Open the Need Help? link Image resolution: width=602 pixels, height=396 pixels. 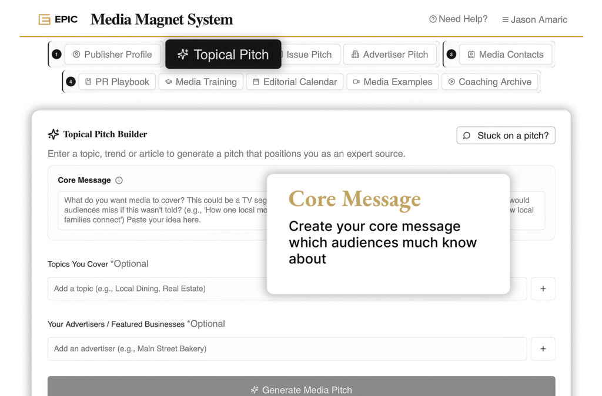tap(458, 19)
